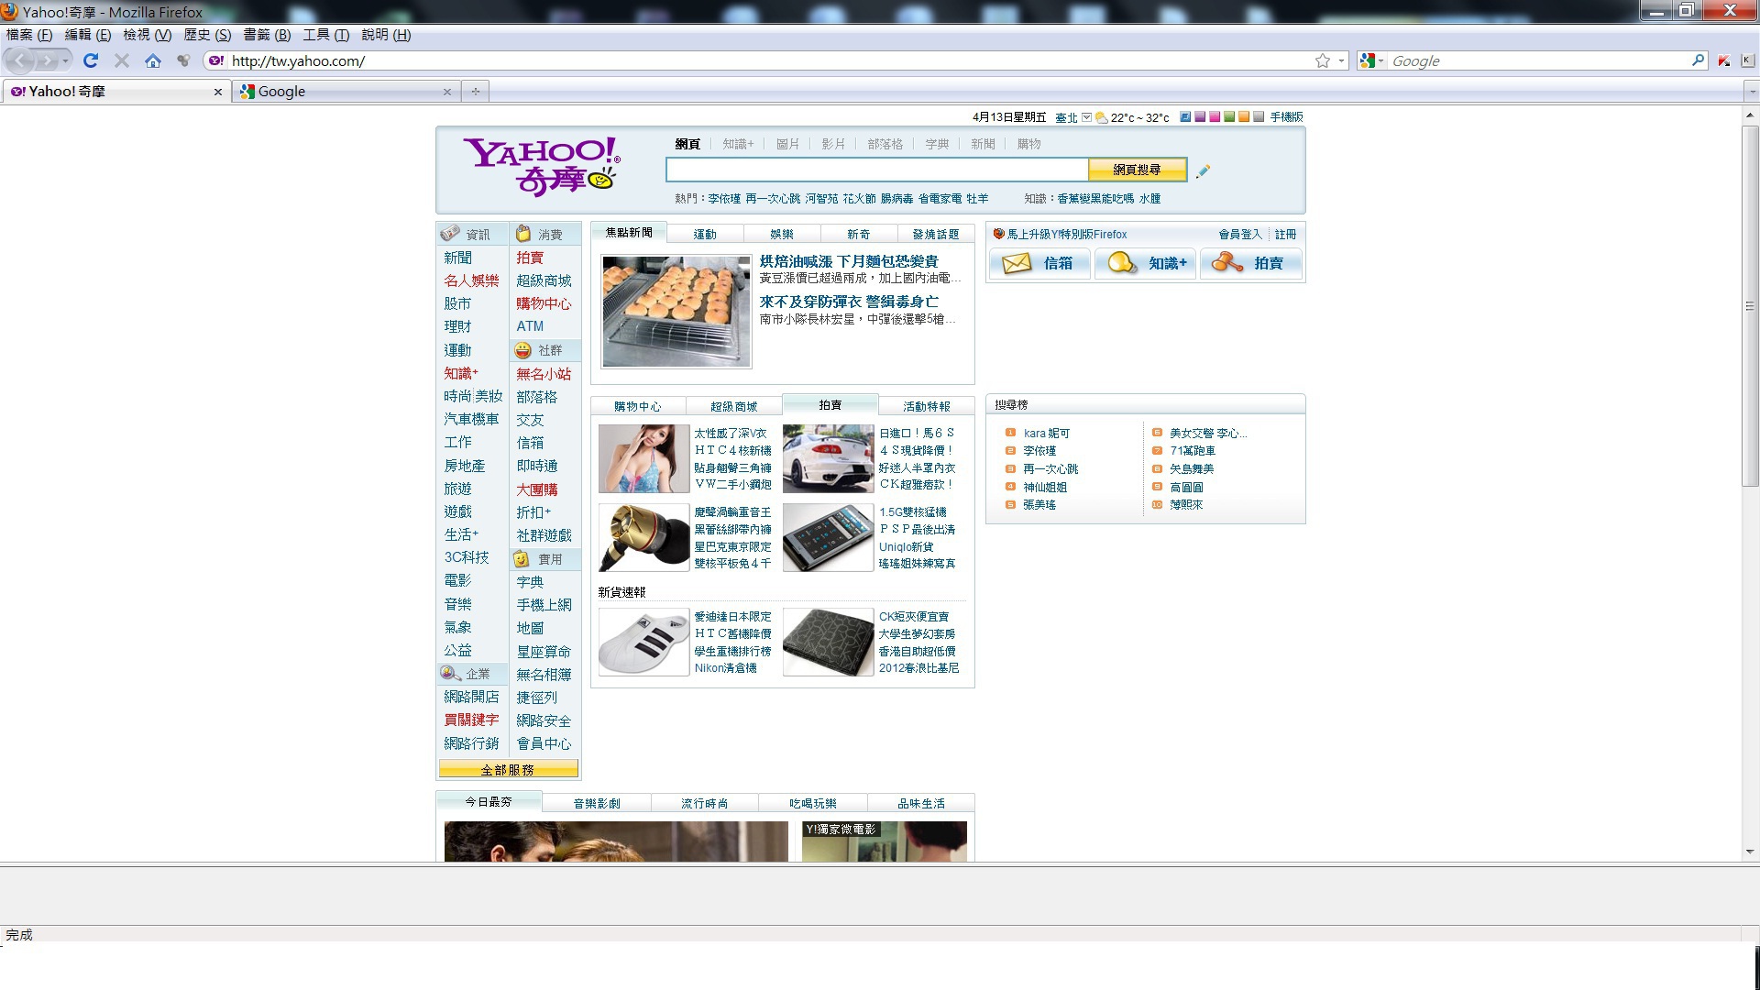Click the Reload page icon
Screen dimensions: 1760x990
(90, 60)
